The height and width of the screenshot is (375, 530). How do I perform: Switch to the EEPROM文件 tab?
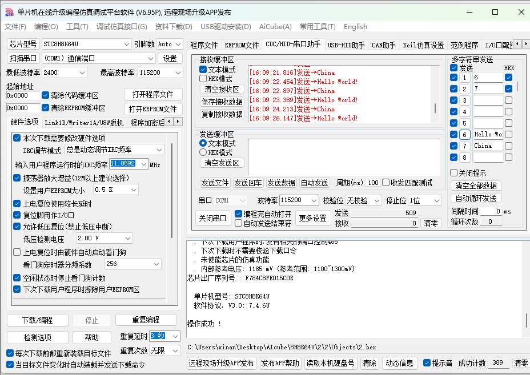coord(242,45)
